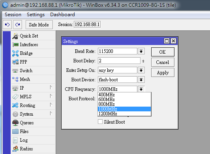
Task: Click the Session address field 192.168.88.1
Action: click(87, 24)
